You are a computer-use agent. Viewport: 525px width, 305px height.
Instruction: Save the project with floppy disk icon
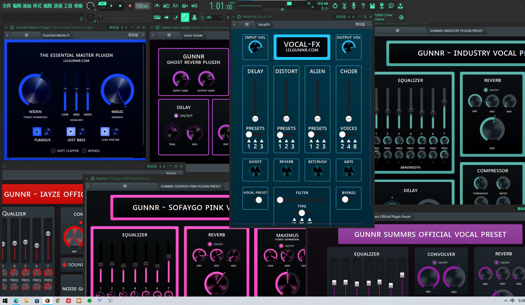[372, 6]
